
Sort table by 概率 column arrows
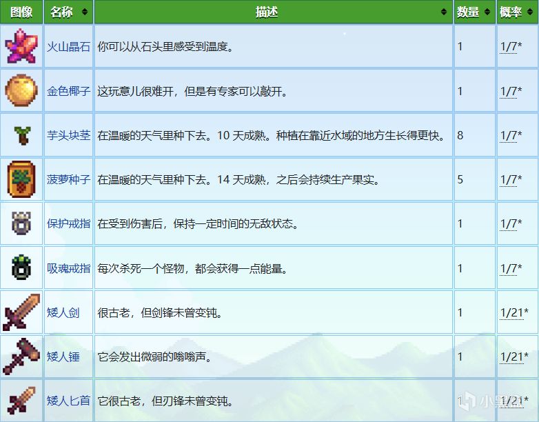tap(530, 12)
